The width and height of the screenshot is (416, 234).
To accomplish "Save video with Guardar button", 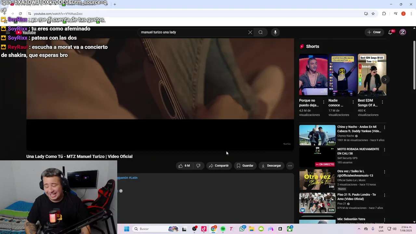I will [x=245, y=166].
